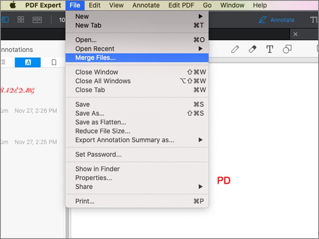Toggle the sidebar panel icon
Image resolution: width=319 pixels, height=239 pixels.
5,20
